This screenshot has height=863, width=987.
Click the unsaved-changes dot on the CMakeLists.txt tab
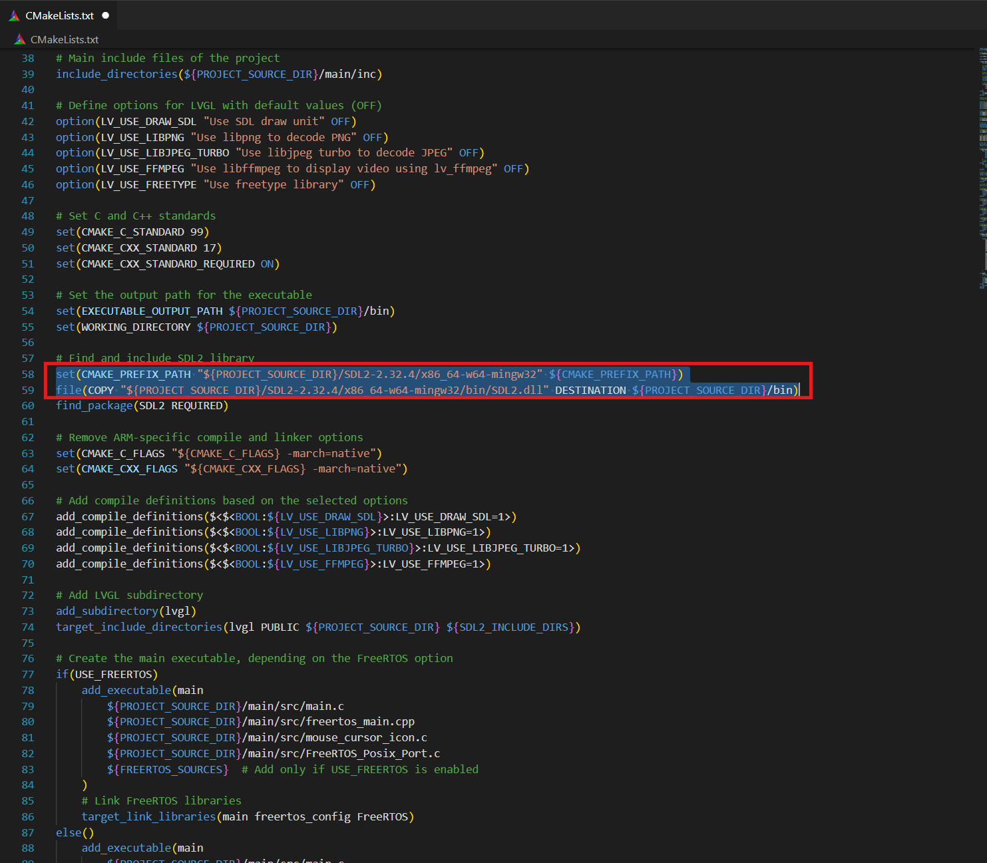105,15
